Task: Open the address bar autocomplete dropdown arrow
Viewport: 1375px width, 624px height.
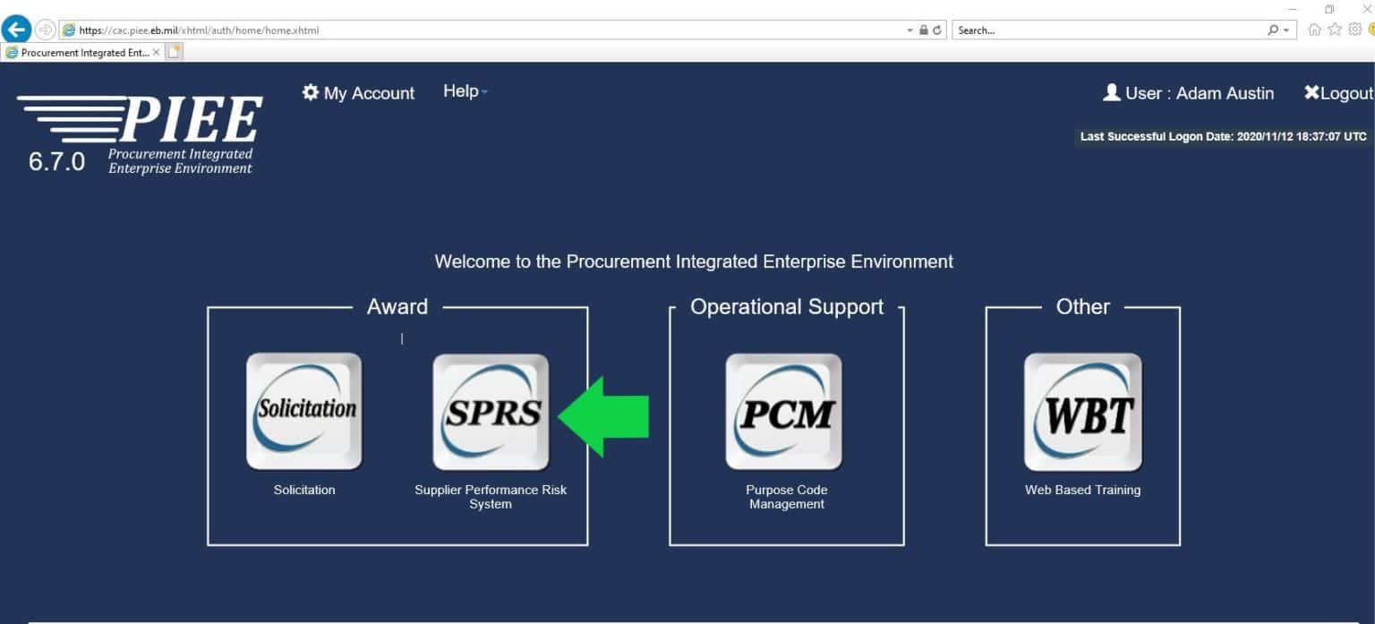Action: (x=910, y=29)
